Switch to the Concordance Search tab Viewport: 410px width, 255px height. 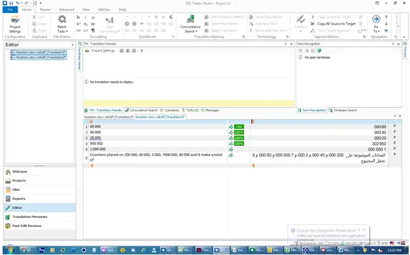(x=141, y=110)
